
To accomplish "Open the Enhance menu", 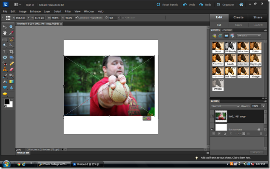I will coord(35,11).
